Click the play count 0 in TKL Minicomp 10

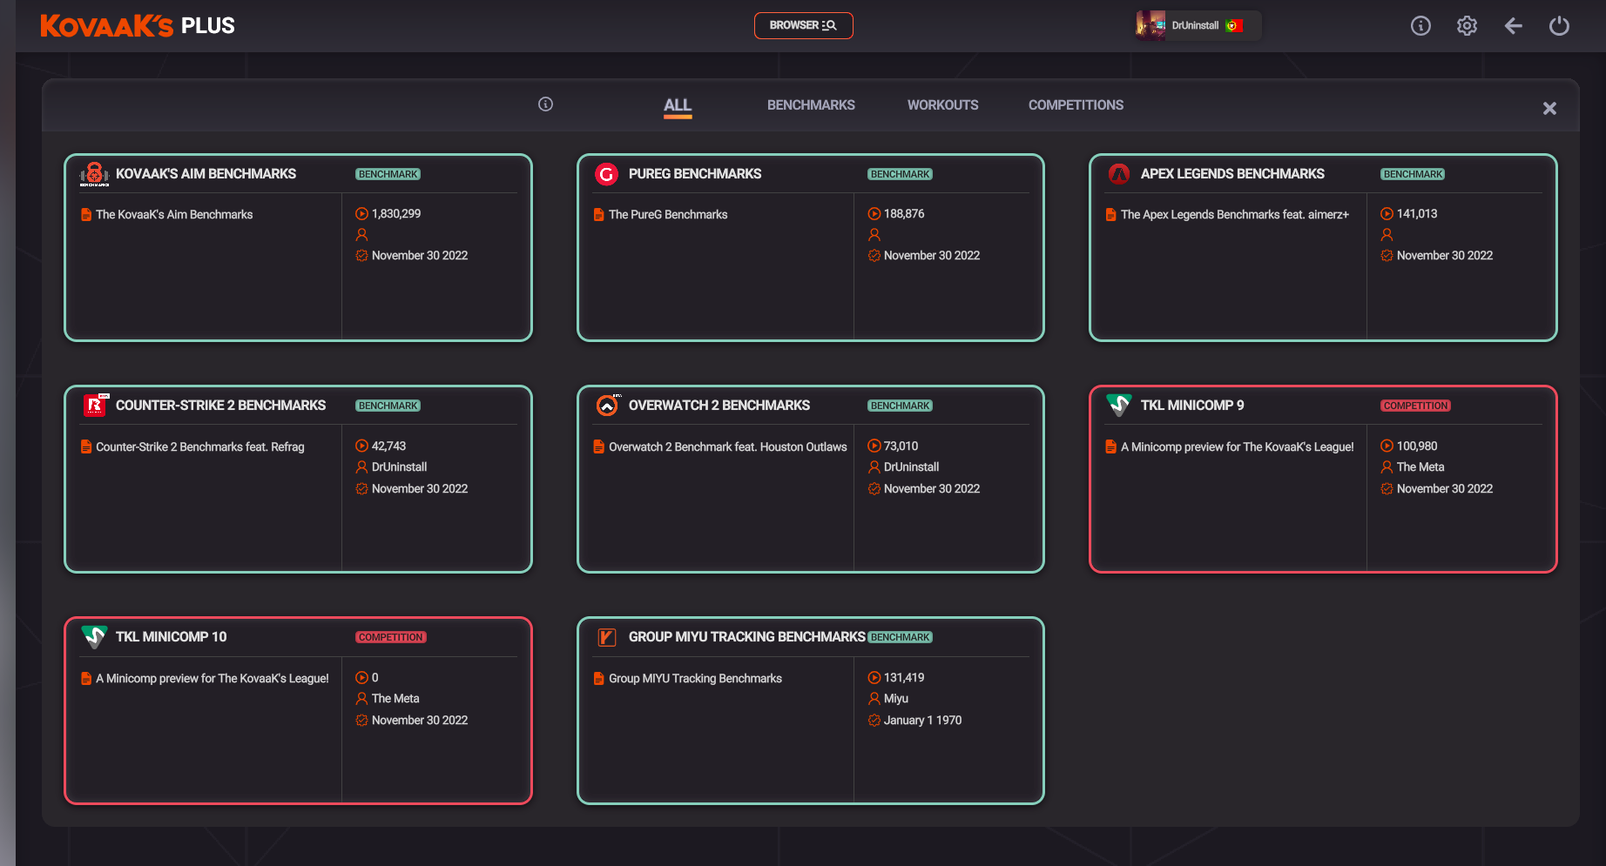[x=375, y=677]
